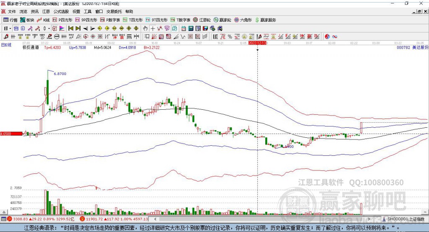429x232 pixels.
Task: Click the colorful flag toolbar icon
Action: click(62, 28)
